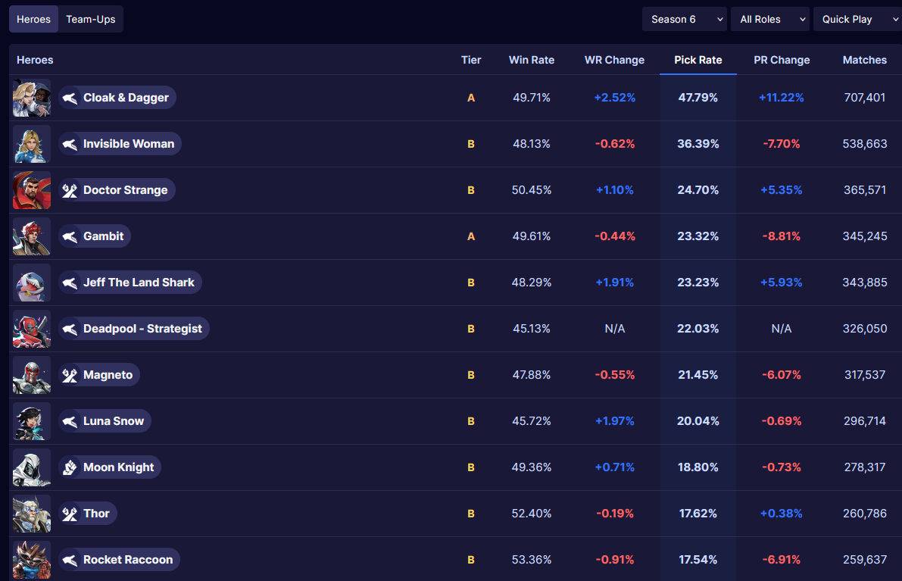902x581 pixels.
Task: Click Thor's 52.40% win rate
Action: click(x=532, y=514)
